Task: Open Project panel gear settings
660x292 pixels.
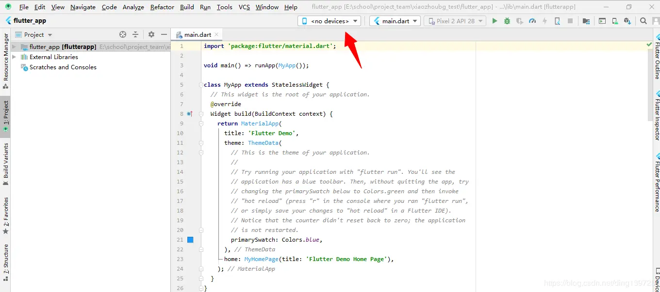Action: [x=151, y=34]
